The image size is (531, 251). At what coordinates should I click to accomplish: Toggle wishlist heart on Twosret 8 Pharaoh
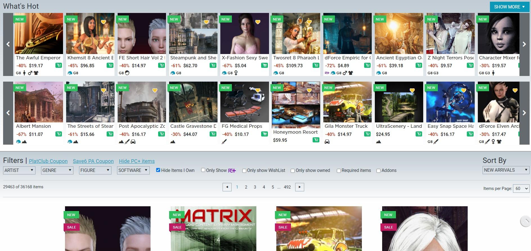tap(309, 22)
